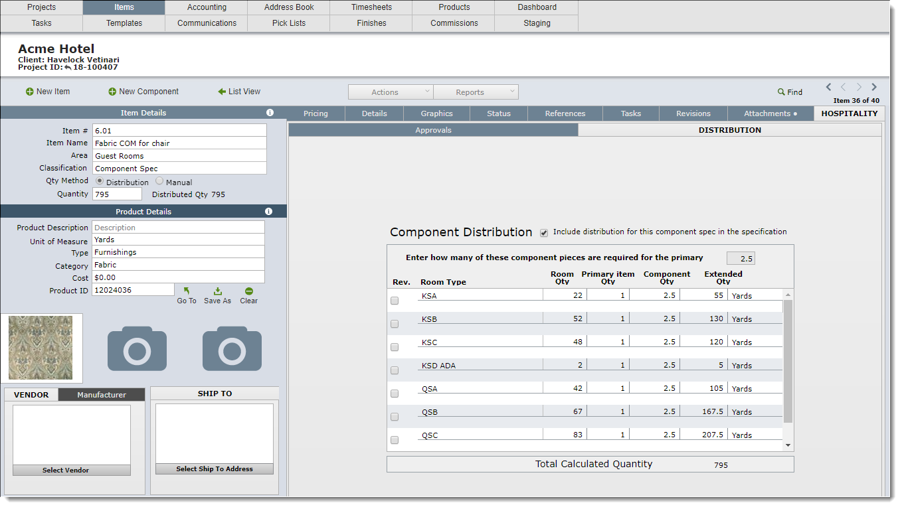Check the Rev. box for QSB
900x507 pixels.
[x=395, y=417]
